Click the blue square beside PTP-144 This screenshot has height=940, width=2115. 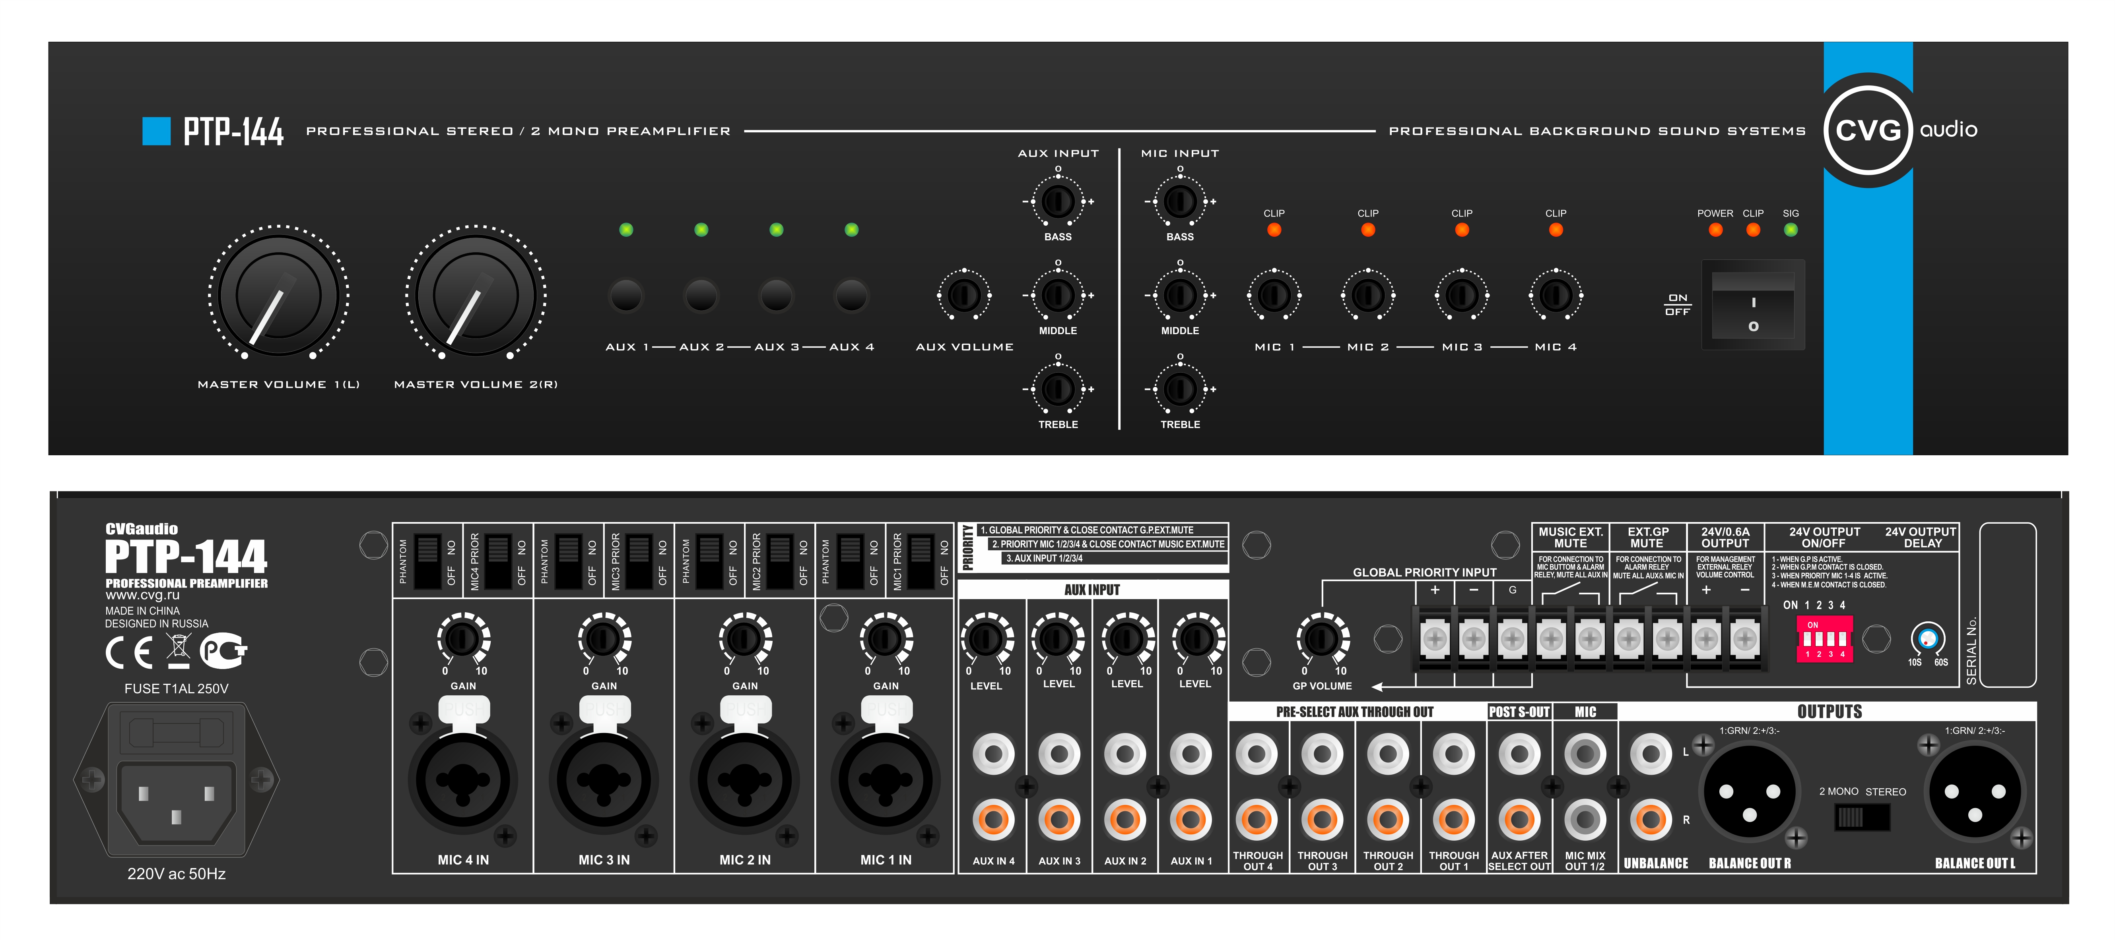point(156,130)
